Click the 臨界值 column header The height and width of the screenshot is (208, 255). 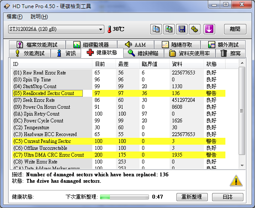pos(155,64)
